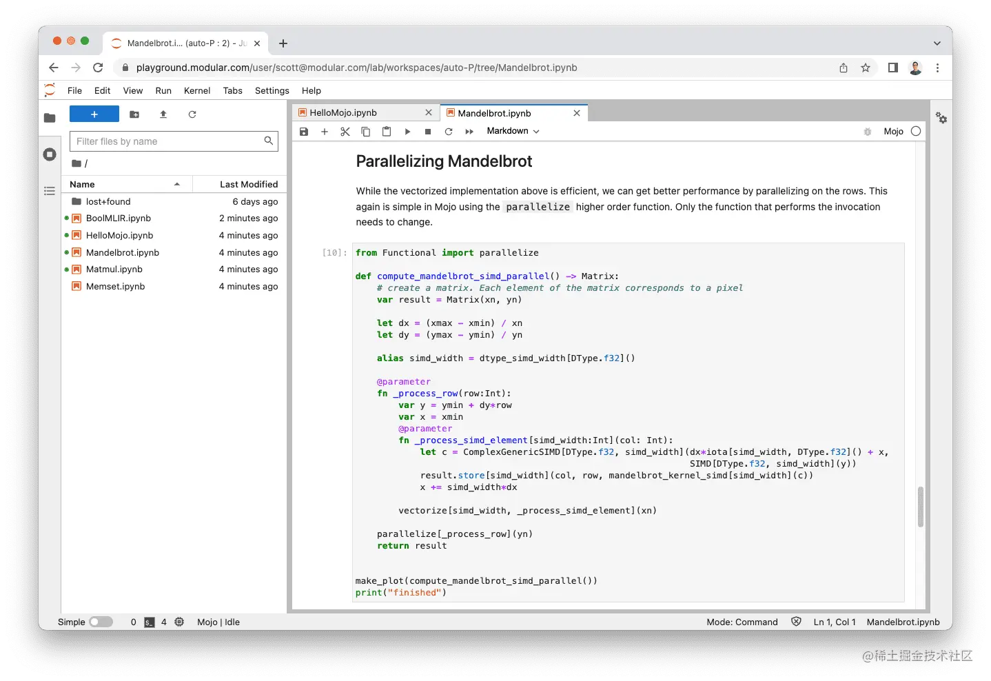This screenshot has height=681, width=991.
Task: Click the notebook trust shield status icon
Action: pyautogui.click(x=797, y=622)
